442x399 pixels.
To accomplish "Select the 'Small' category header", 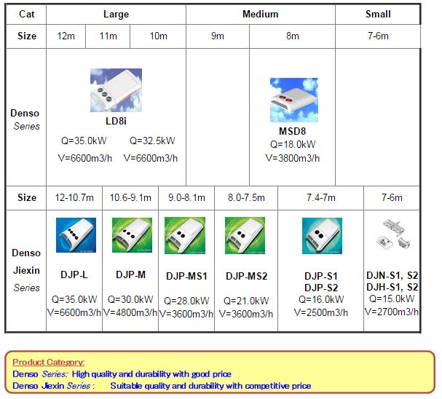I will (378, 14).
